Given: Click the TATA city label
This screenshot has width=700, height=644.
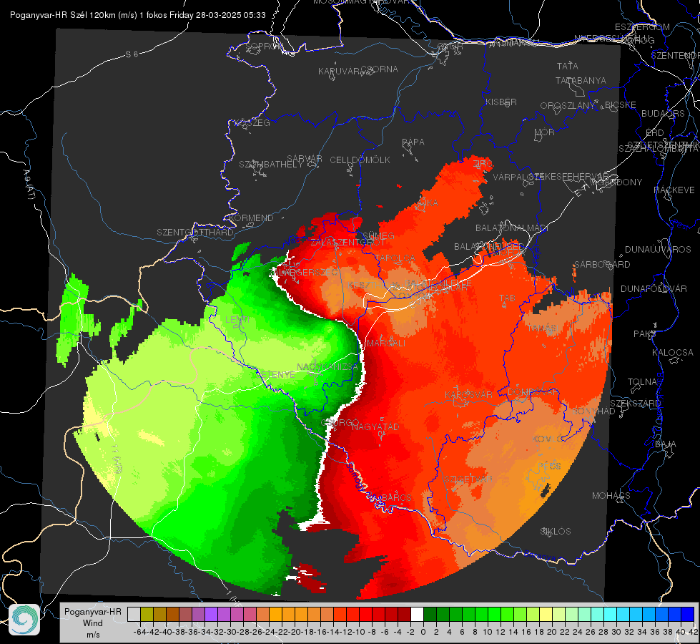Looking at the screenshot, I should 568,66.
